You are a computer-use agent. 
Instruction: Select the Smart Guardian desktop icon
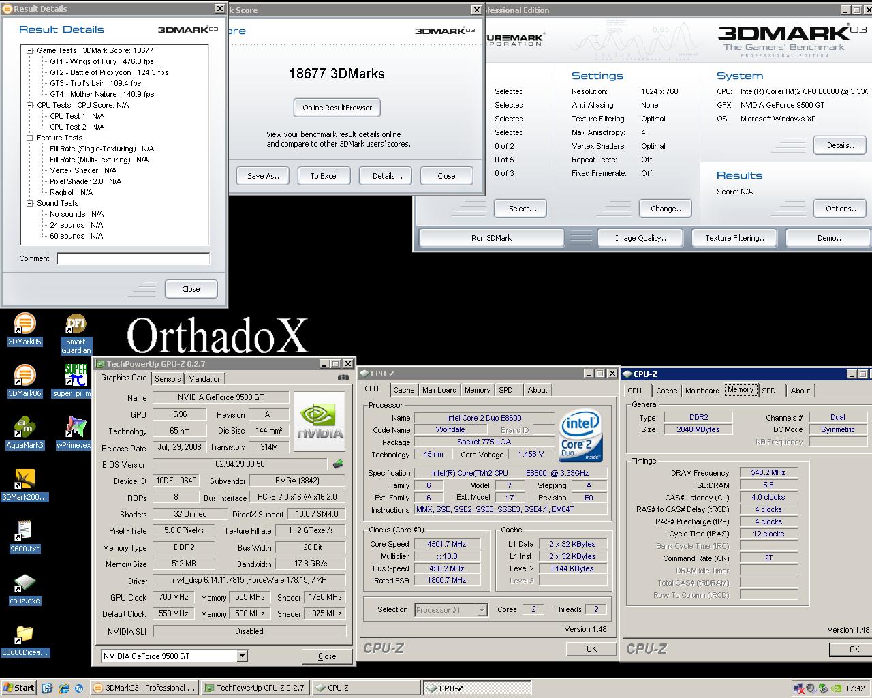point(76,334)
